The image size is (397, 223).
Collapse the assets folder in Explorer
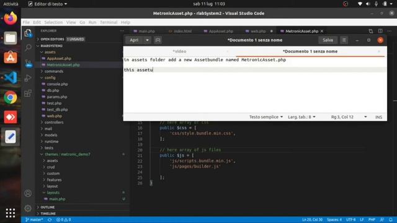[50, 52]
